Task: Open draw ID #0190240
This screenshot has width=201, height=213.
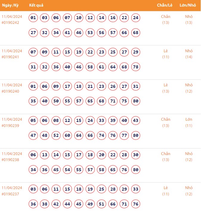Action: pyautogui.click(x=10, y=91)
